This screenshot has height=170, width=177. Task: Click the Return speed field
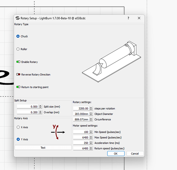pyautogui.click(x=81, y=148)
